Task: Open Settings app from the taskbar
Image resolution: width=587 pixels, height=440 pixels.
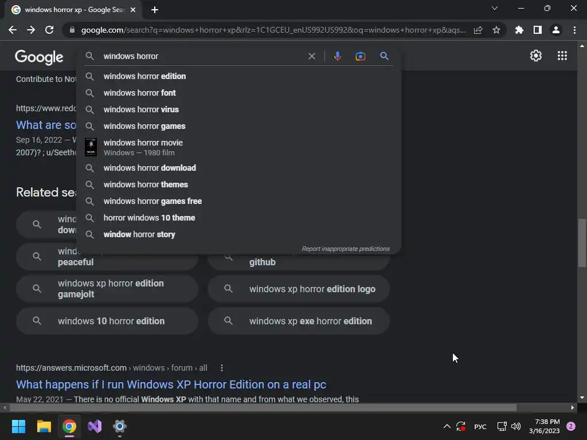Action: coord(120,426)
